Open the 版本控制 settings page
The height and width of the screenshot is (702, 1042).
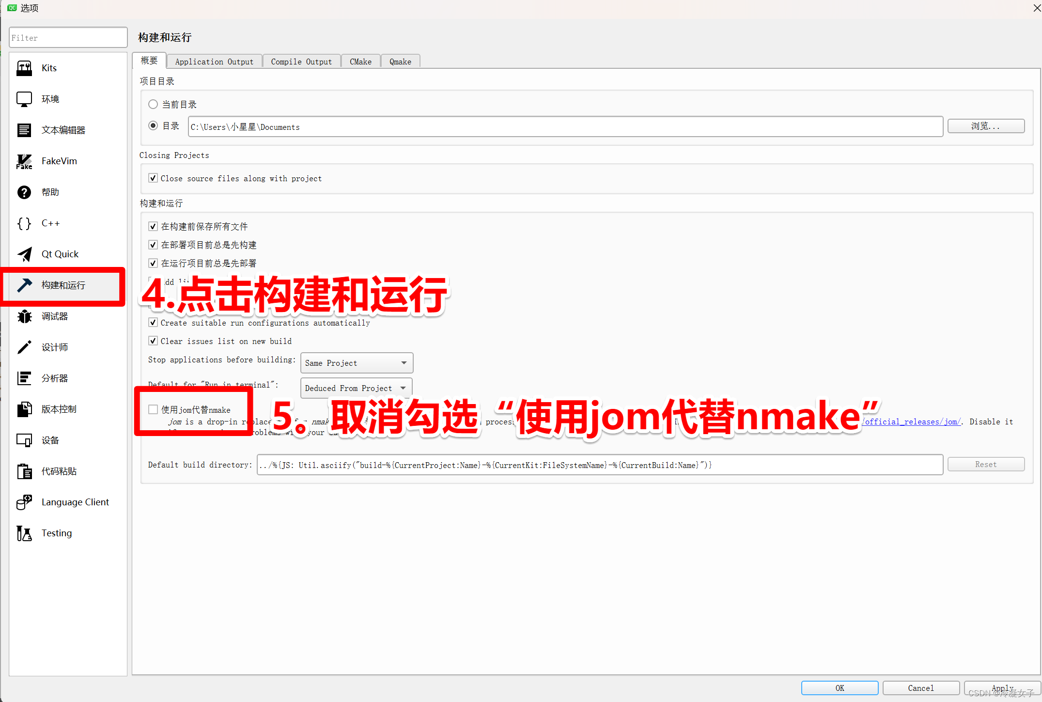[59, 409]
